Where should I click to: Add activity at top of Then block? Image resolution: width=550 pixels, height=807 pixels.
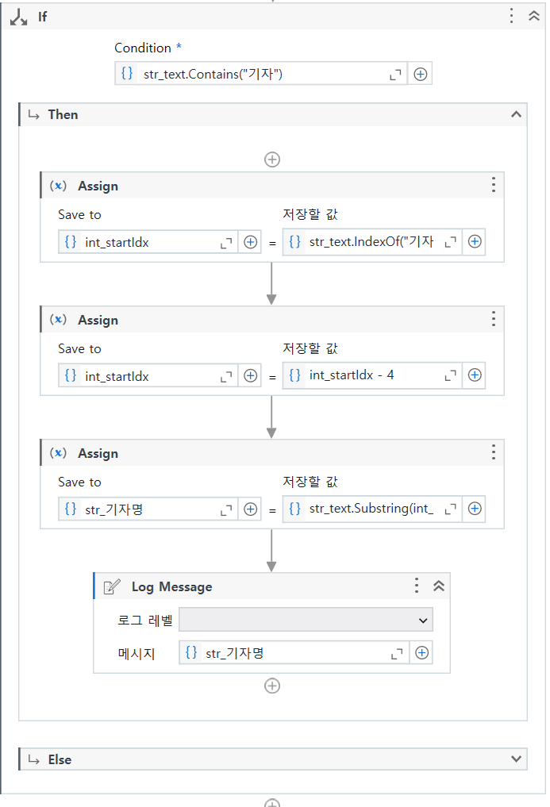coord(272,159)
